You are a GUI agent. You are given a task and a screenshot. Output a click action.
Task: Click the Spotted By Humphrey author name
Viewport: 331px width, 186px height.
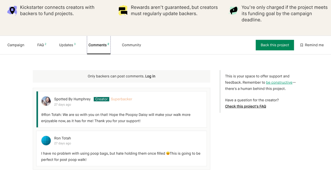click(x=72, y=99)
